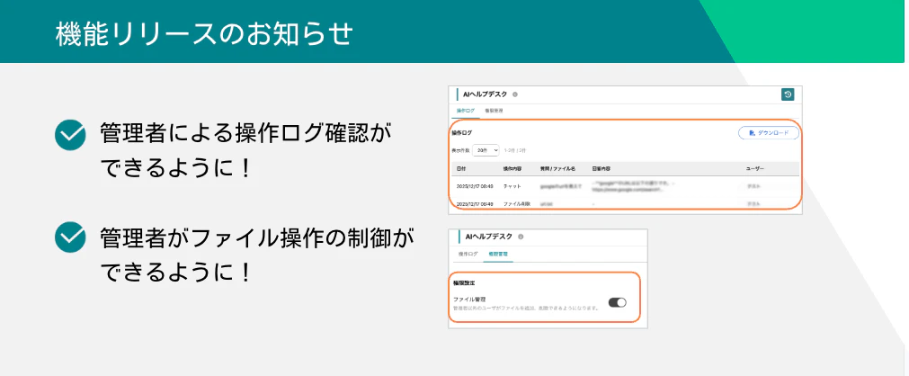
Task: Toggle the ファイル管理 switch off
Action: (x=618, y=302)
